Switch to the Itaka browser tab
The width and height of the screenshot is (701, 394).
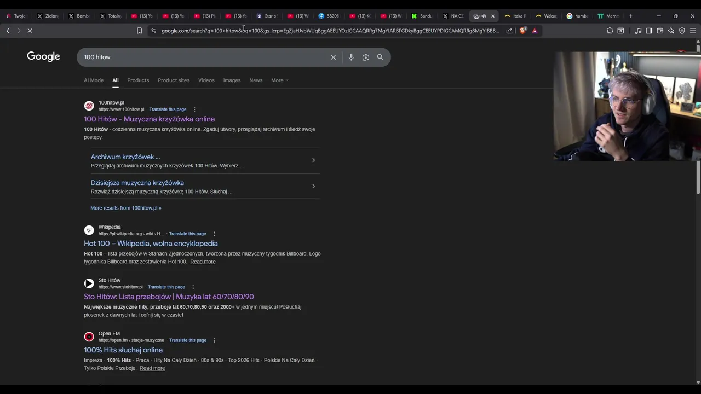(x=516, y=16)
